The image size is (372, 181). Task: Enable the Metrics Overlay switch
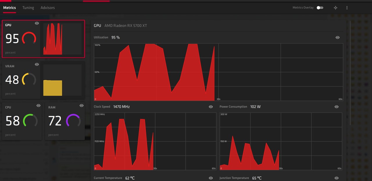320,8
